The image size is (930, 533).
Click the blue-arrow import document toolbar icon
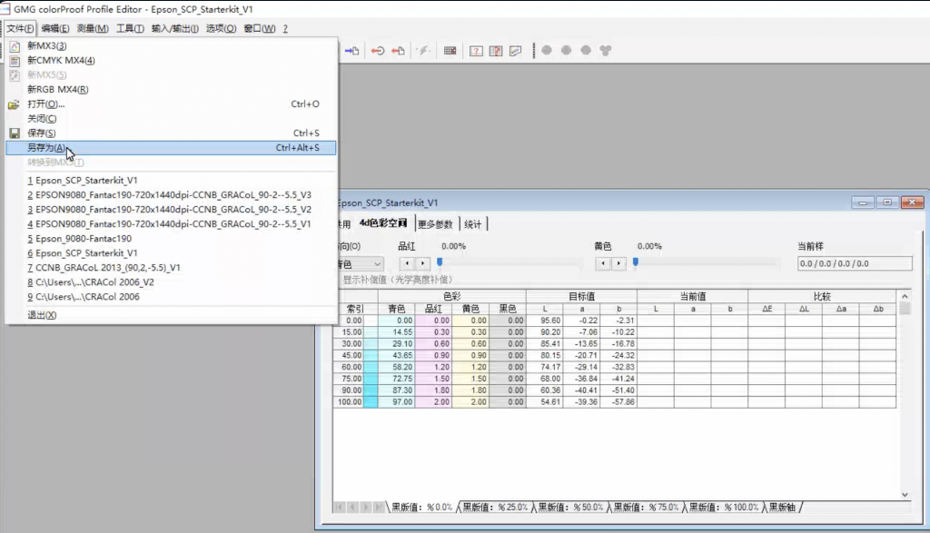click(x=351, y=51)
